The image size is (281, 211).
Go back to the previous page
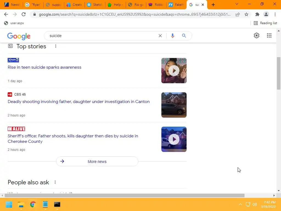click(6, 14)
